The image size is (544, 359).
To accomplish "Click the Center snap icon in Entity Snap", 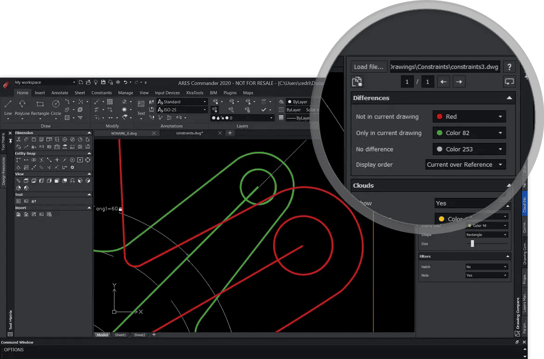I will pyautogui.click(x=72, y=160).
